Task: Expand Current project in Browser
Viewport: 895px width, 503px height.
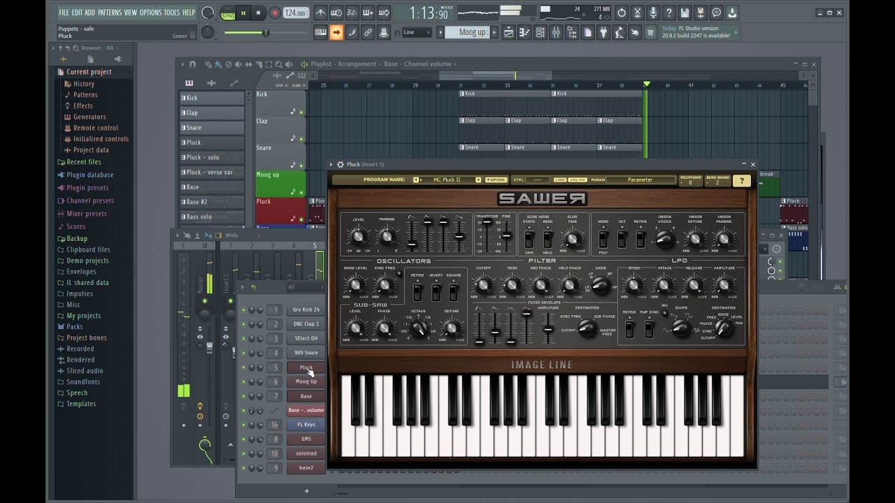Action: click(x=88, y=72)
